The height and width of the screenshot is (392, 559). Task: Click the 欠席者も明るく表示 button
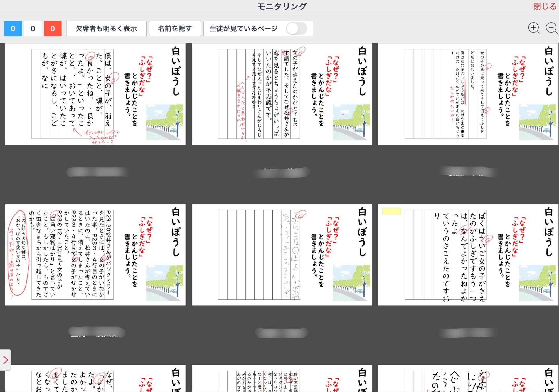point(106,29)
